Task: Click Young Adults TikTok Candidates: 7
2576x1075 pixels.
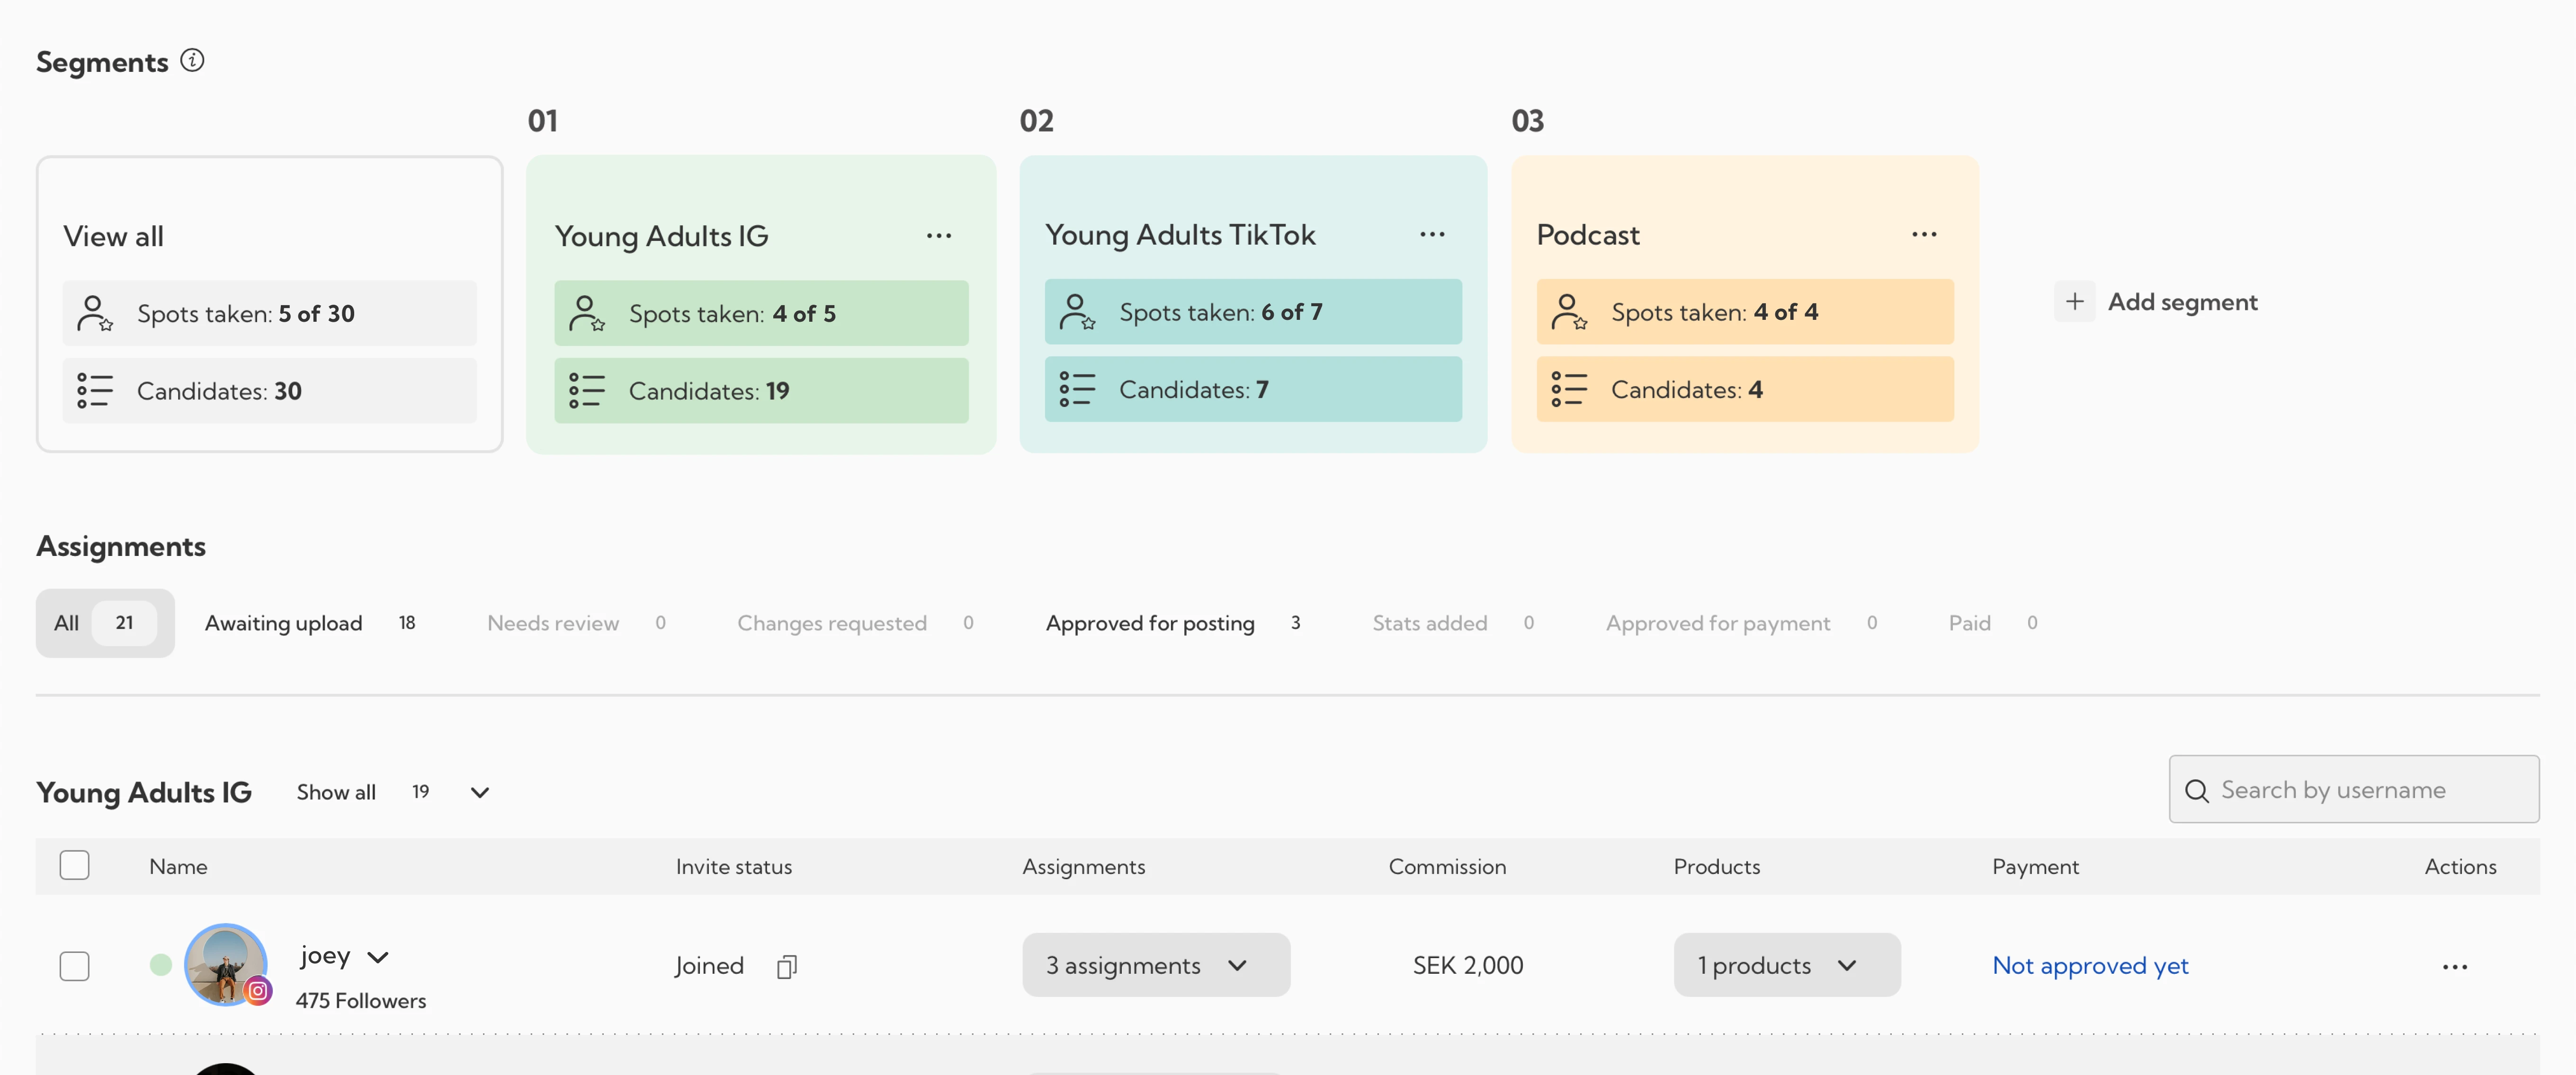Action: pos(1253,388)
